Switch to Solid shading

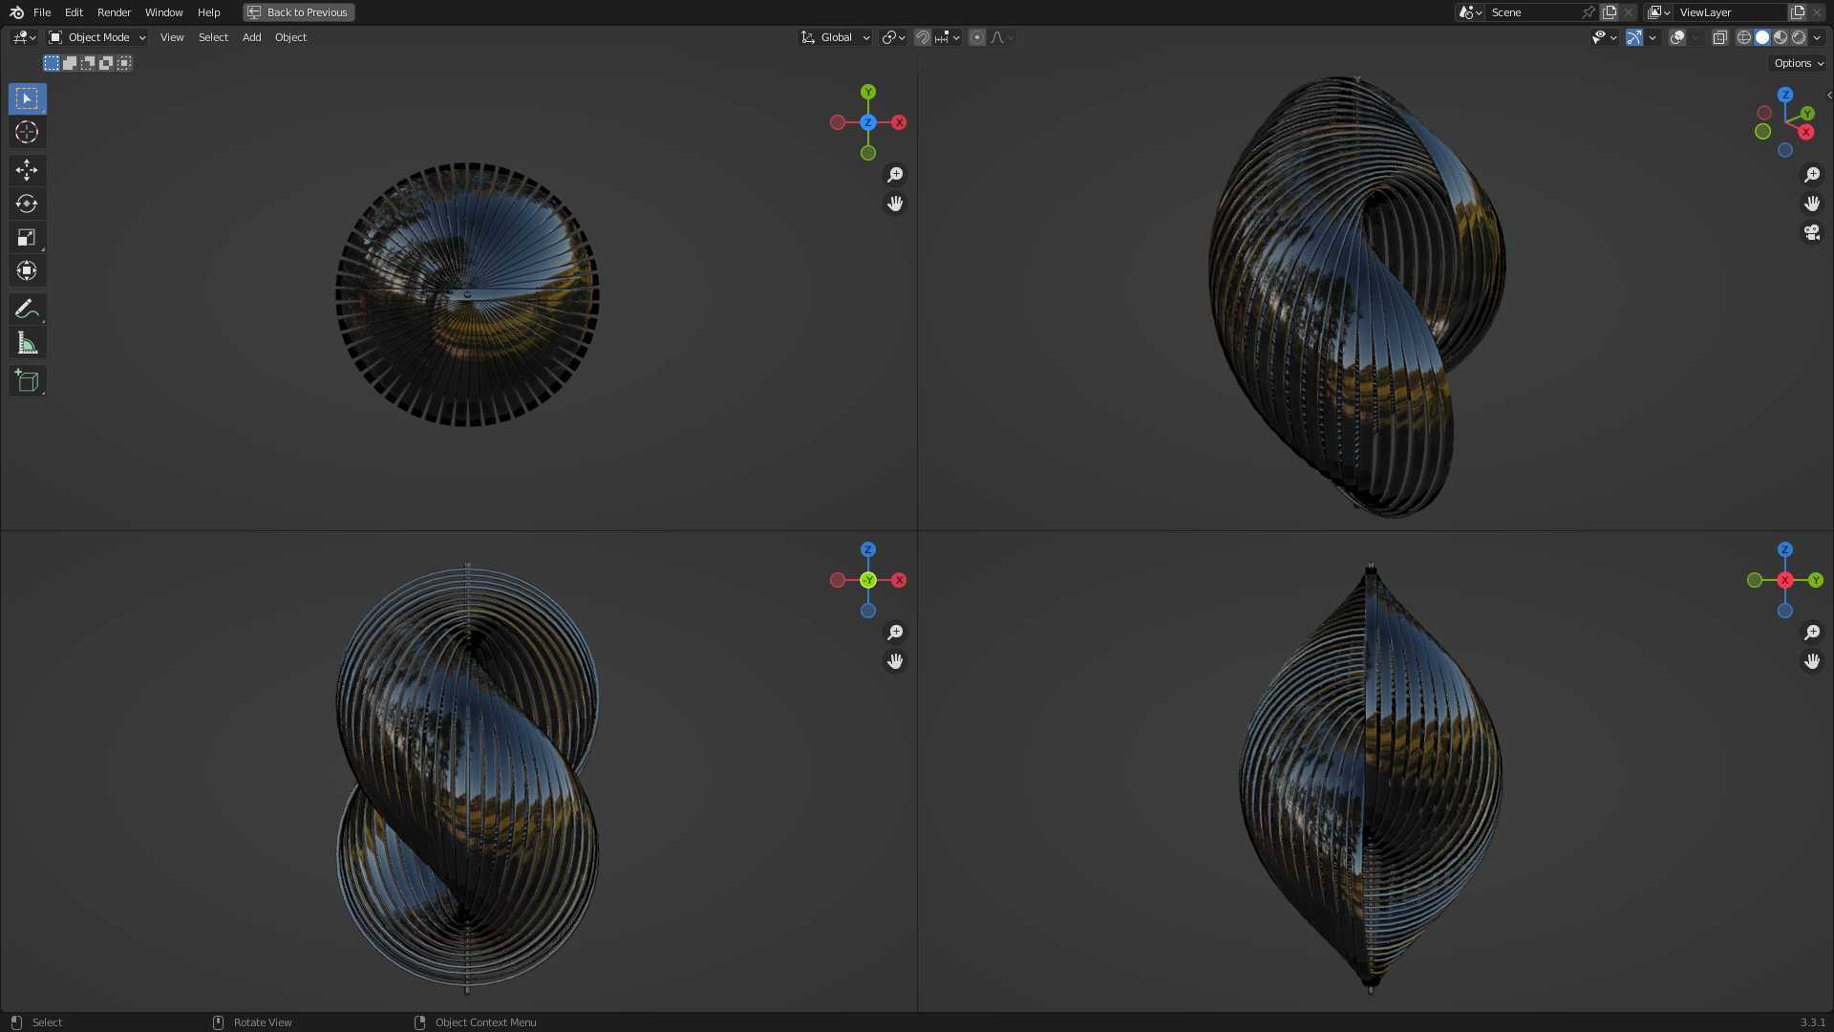[1762, 37]
